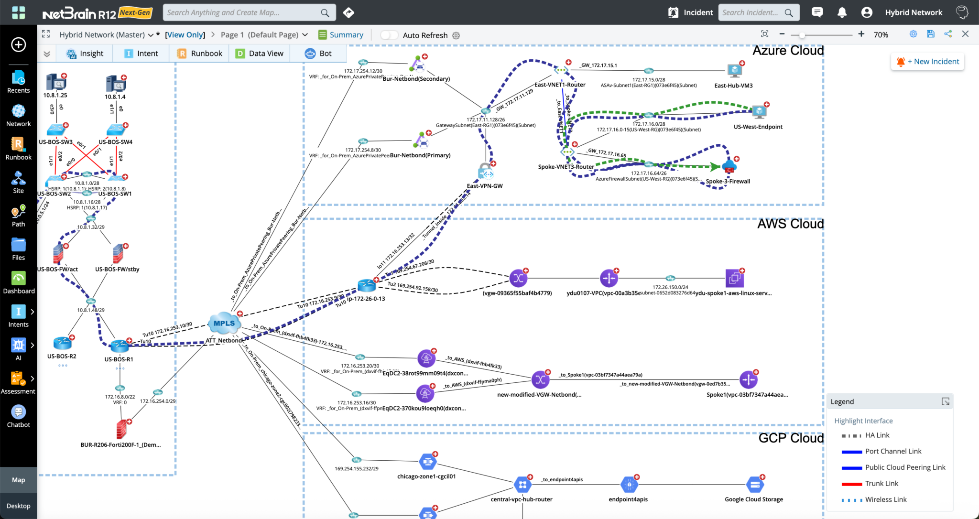
Task: Expand the Legend panel
Action: pos(946,401)
